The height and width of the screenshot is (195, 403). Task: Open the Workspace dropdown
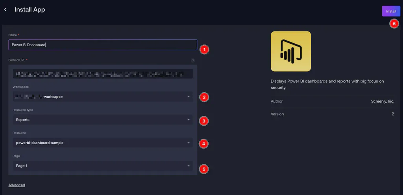(103, 97)
